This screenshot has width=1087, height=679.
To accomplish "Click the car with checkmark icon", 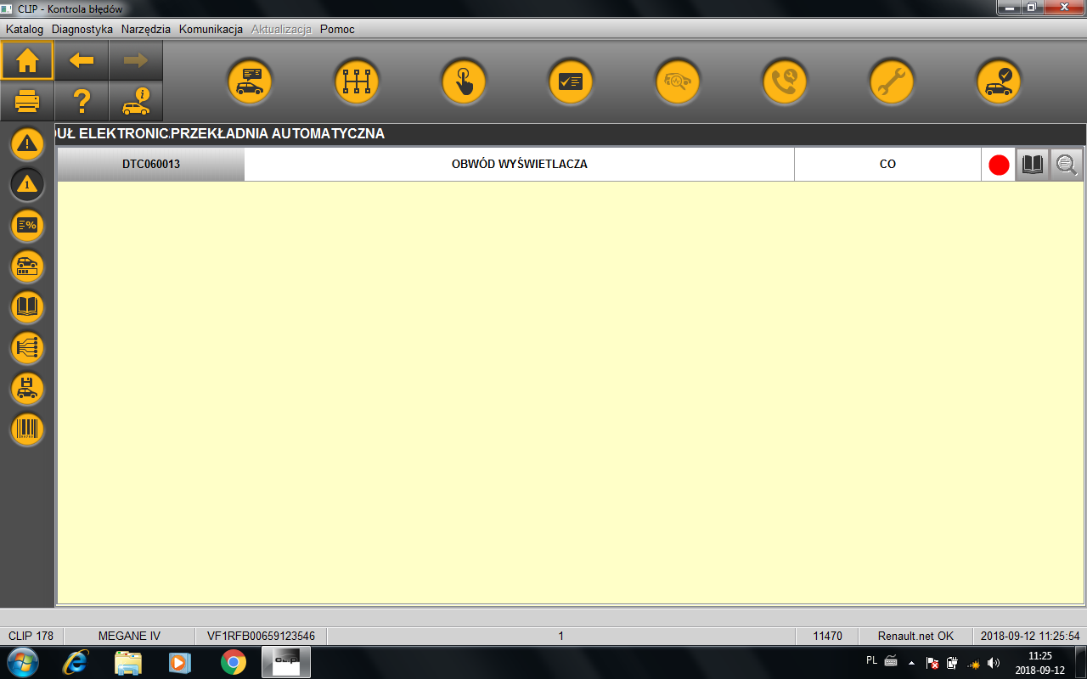I will tap(999, 82).
